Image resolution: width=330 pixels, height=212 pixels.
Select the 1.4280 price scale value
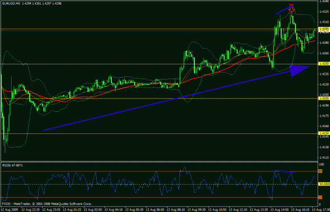pyautogui.click(x=324, y=43)
